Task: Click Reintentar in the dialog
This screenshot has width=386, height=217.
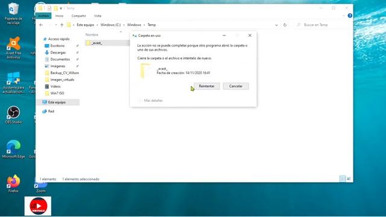Action: tap(206, 86)
